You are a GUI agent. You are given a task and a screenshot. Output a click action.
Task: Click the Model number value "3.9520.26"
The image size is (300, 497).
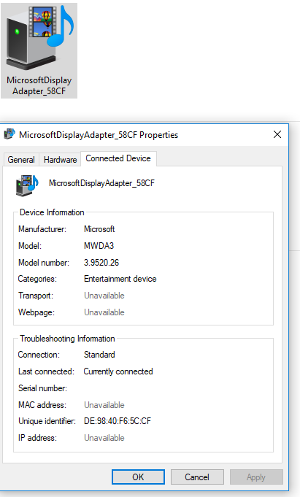(101, 263)
